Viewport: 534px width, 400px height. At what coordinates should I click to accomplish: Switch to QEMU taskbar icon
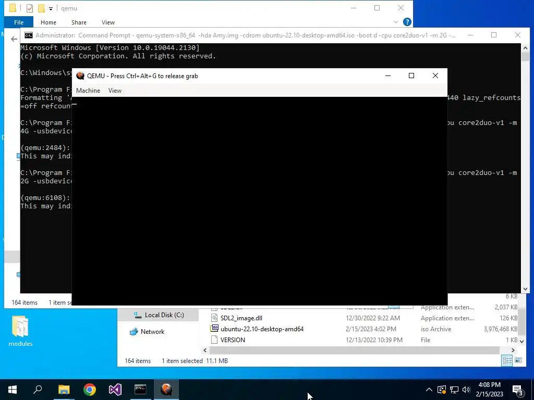click(x=166, y=390)
